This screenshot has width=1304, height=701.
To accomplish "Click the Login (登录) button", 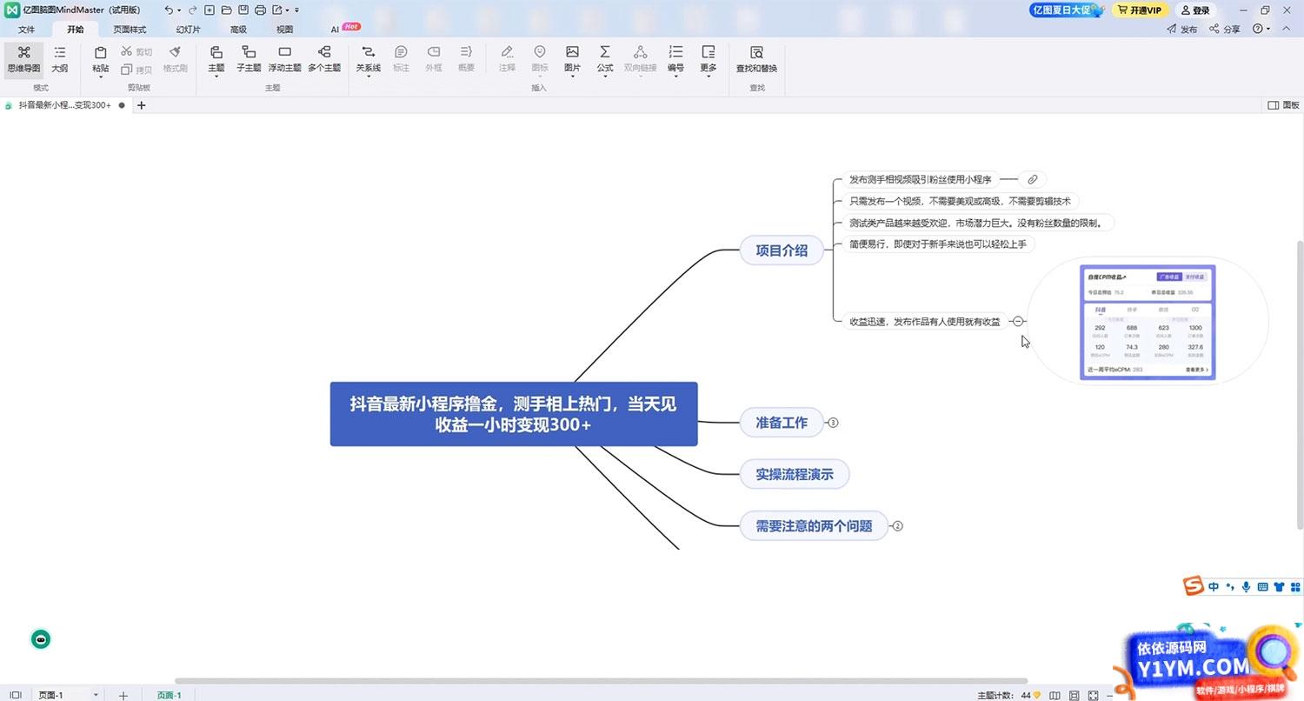I will [1194, 10].
